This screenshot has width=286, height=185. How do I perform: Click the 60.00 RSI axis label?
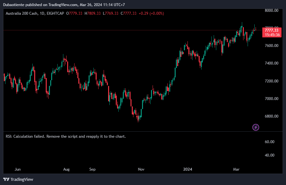tap(270, 142)
